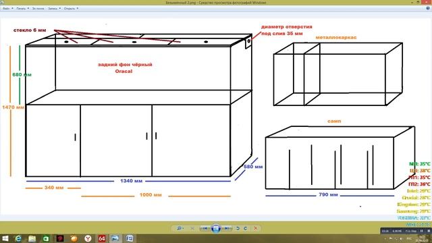Launch Yandex Browser from taskbar

click(88, 238)
